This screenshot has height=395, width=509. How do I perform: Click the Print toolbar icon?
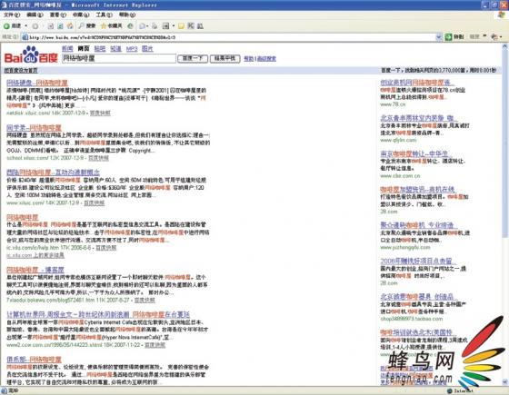155,26
